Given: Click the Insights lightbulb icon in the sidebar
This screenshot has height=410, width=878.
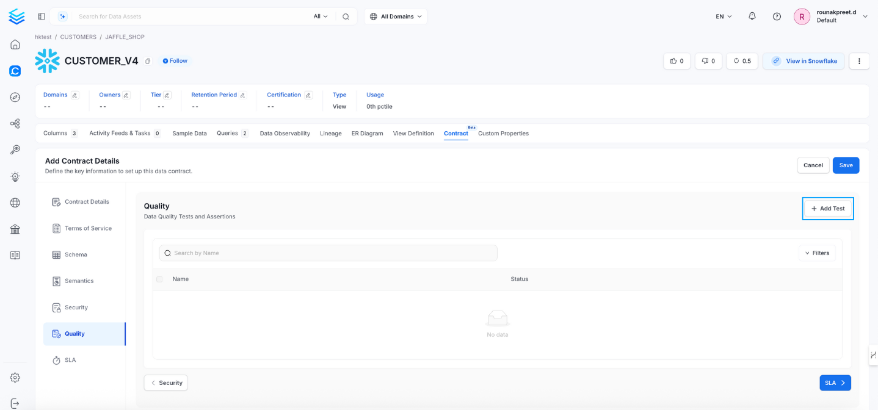Looking at the screenshot, I should [x=15, y=176].
